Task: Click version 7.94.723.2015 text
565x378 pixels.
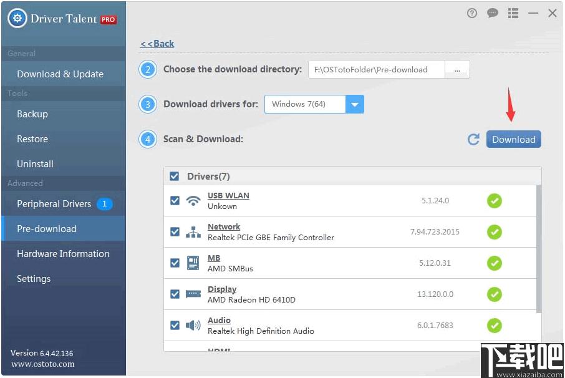Action: coord(435,231)
